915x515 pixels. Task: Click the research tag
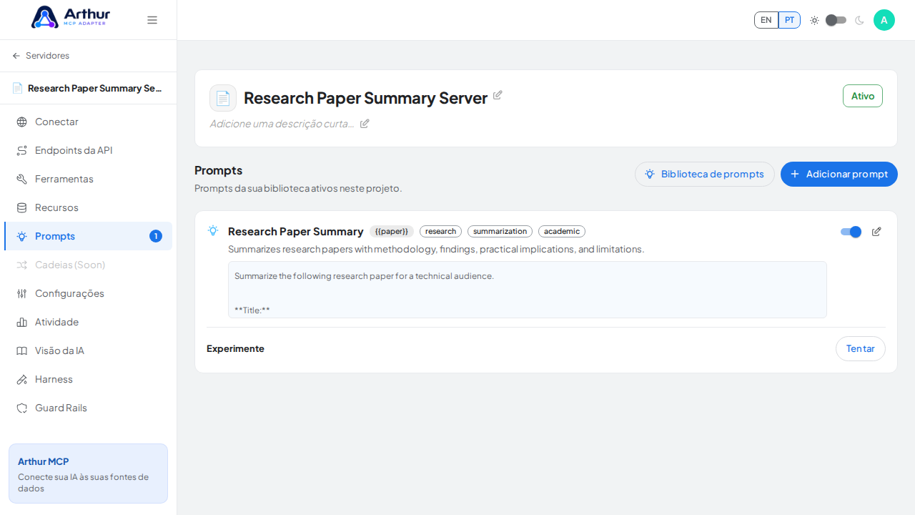click(440, 232)
